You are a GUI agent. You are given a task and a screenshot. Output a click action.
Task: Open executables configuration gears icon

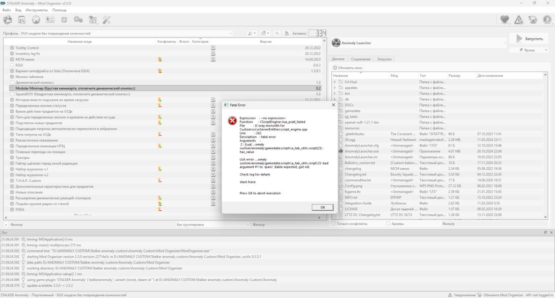point(78,20)
